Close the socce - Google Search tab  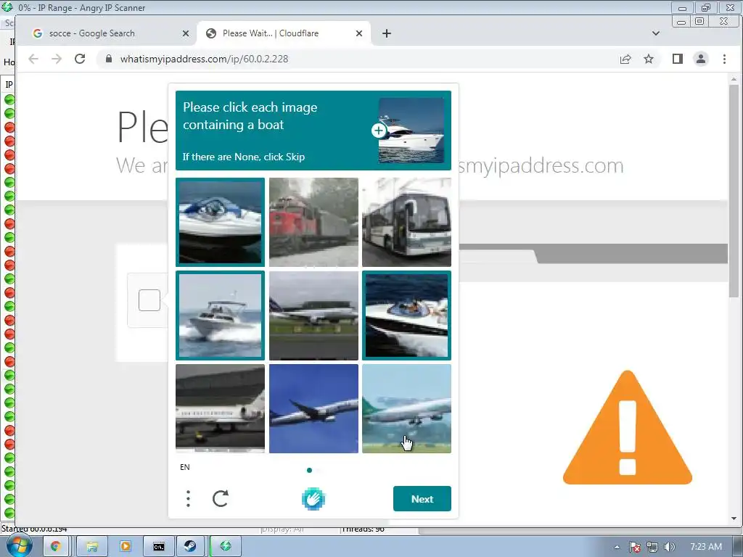click(x=186, y=33)
